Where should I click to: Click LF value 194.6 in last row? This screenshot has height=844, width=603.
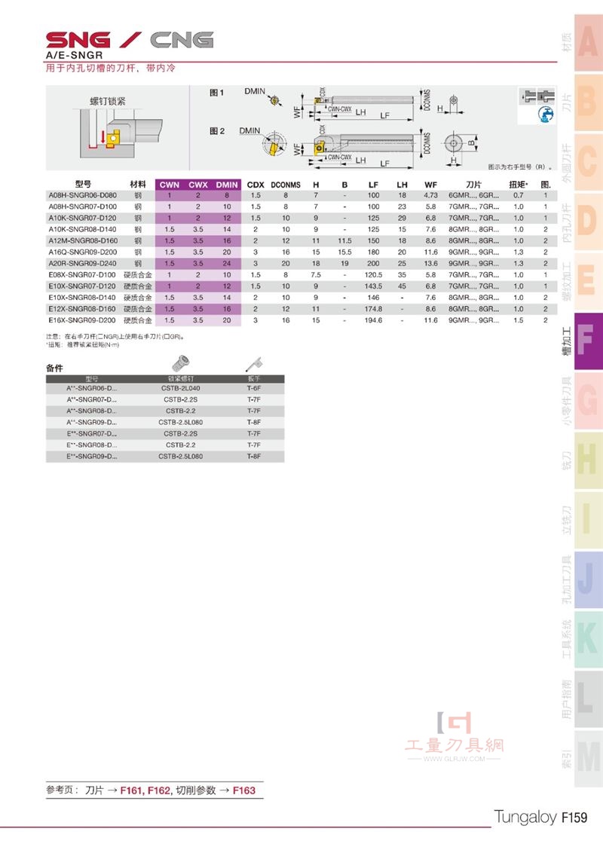point(373,320)
